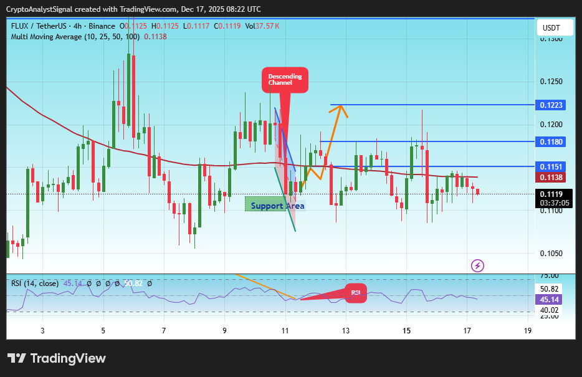
Task: Click the 0.1180 blue price label
Action: coord(551,142)
